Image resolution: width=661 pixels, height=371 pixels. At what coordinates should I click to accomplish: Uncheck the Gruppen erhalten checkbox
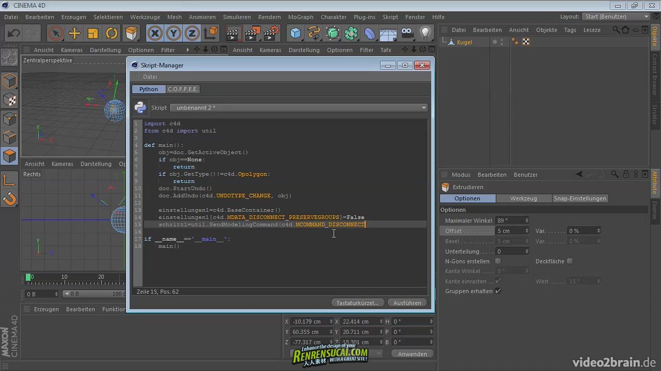498,291
